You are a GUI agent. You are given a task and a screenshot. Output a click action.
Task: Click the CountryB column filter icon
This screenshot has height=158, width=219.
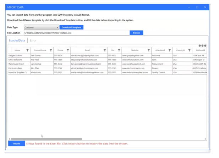[x=189, y=51]
